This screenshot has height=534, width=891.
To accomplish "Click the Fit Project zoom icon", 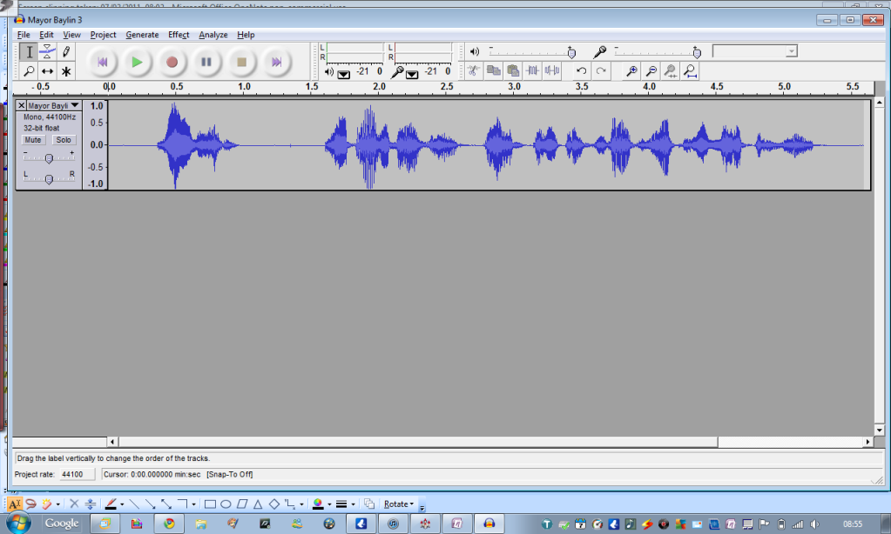I will click(690, 71).
